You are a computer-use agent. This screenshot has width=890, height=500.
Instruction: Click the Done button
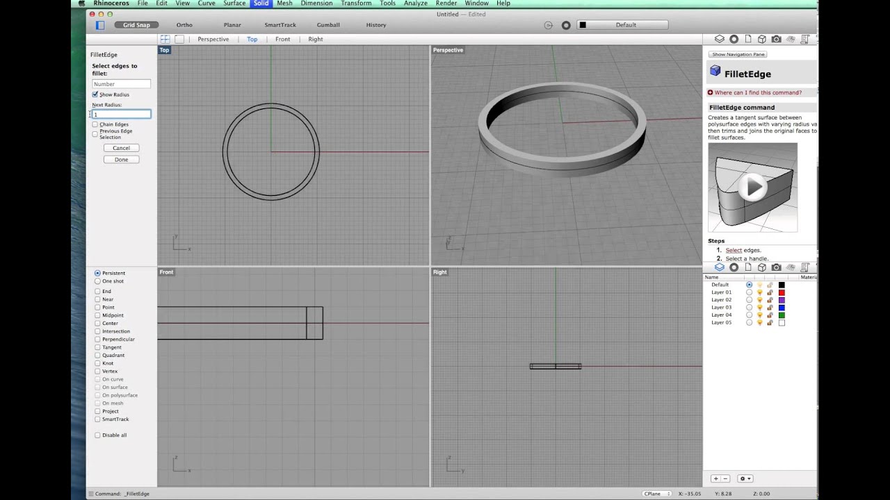click(121, 160)
